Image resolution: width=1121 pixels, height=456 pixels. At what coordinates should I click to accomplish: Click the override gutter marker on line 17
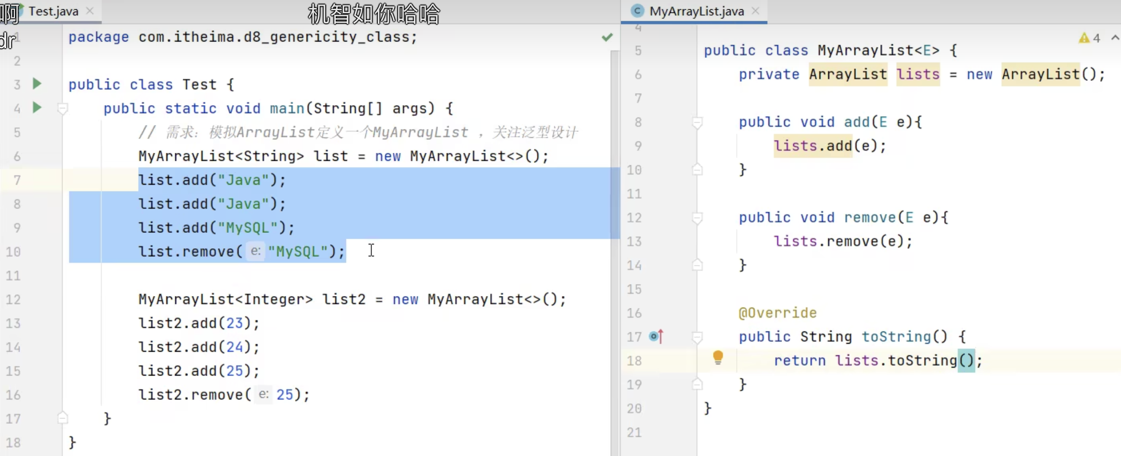click(x=656, y=337)
